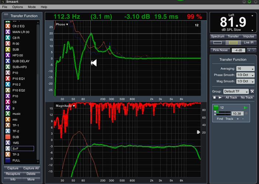259x184 pixels.
Task: Click the C8 trace pink icon
Action: 8,102
